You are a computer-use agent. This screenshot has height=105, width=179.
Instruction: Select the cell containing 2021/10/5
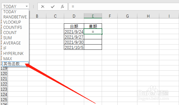click(x=74, y=47)
